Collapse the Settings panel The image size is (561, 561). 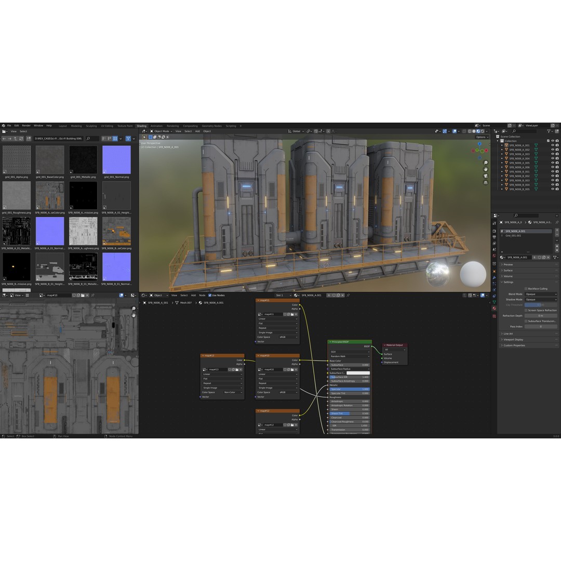pyautogui.click(x=529, y=282)
